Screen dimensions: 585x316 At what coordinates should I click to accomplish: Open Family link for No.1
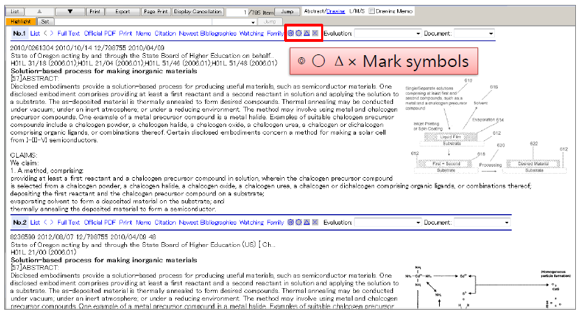(275, 33)
